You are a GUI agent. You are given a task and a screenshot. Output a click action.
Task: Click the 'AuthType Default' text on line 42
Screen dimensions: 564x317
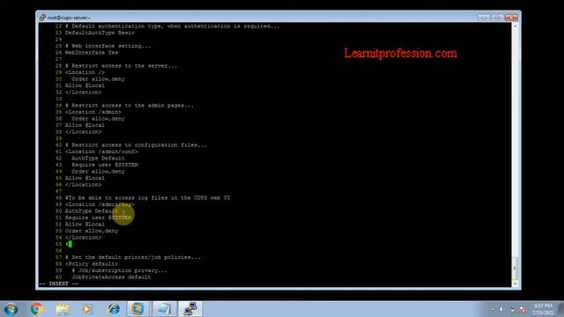point(98,158)
